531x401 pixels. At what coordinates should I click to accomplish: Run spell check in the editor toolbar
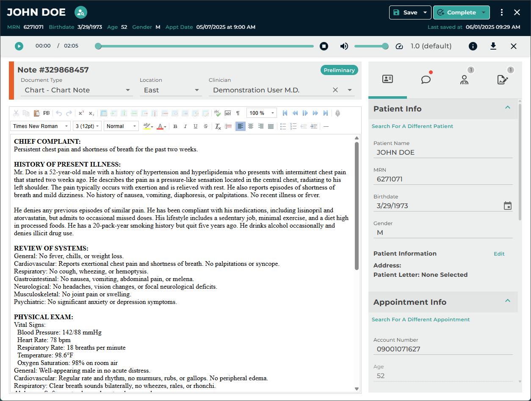coord(217,113)
